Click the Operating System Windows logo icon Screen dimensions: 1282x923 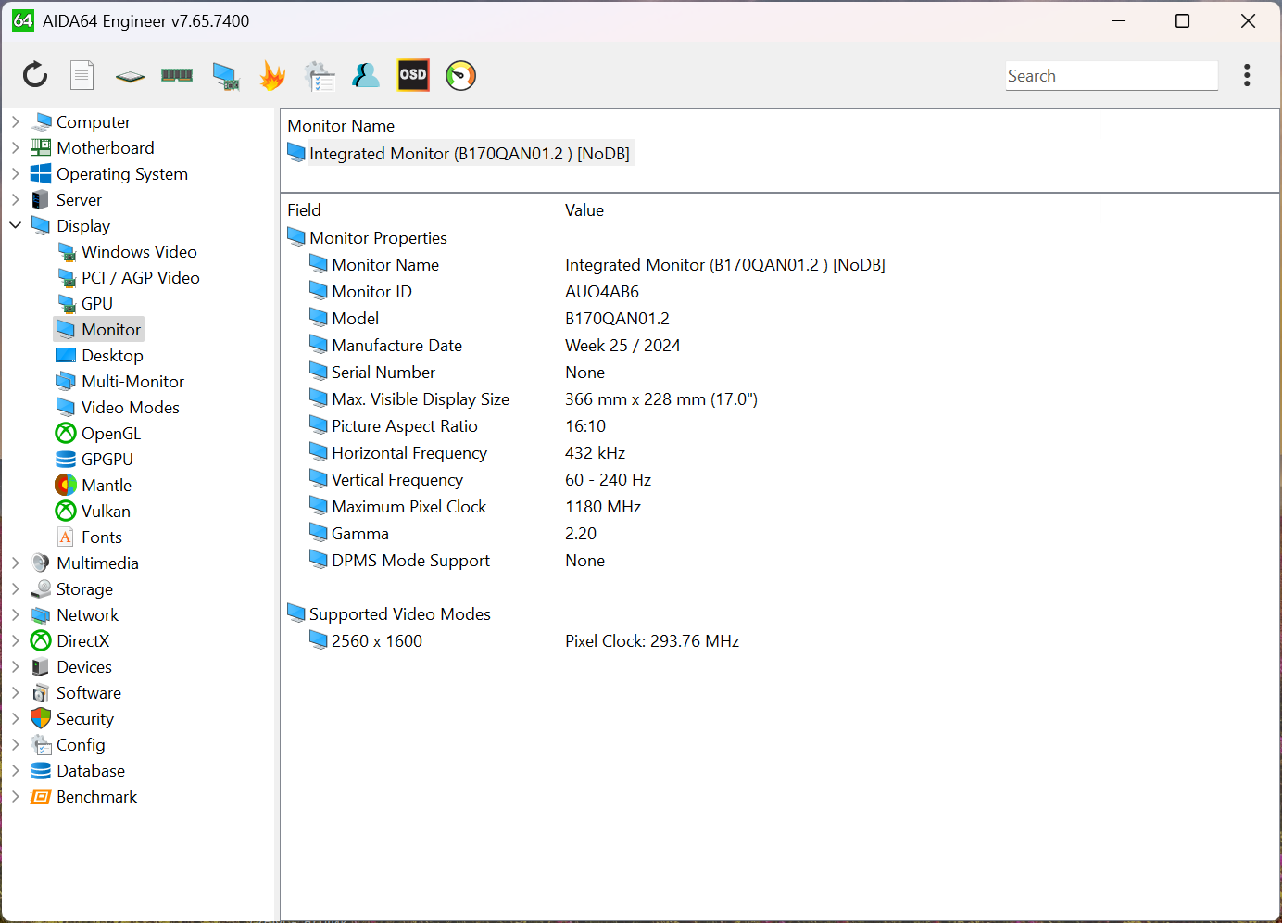click(41, 173)
